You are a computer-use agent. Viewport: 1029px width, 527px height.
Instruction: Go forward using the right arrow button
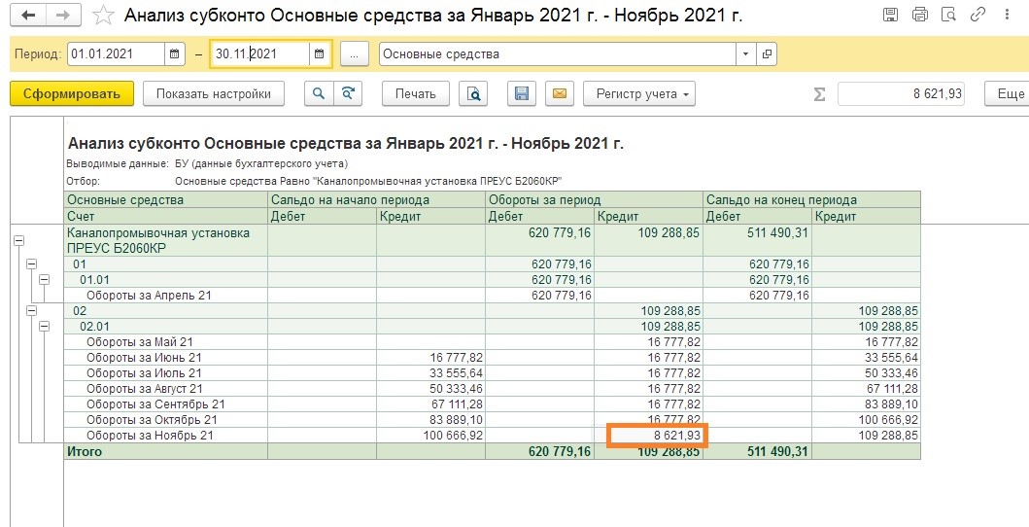click(x=62, y=16)
